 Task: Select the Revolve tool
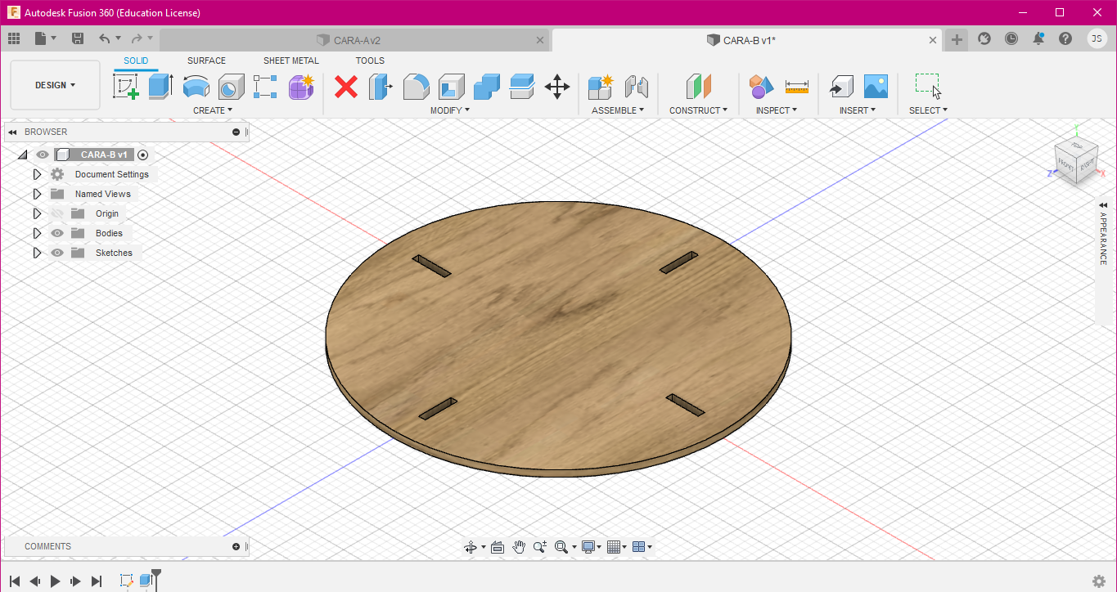[196, 86]
